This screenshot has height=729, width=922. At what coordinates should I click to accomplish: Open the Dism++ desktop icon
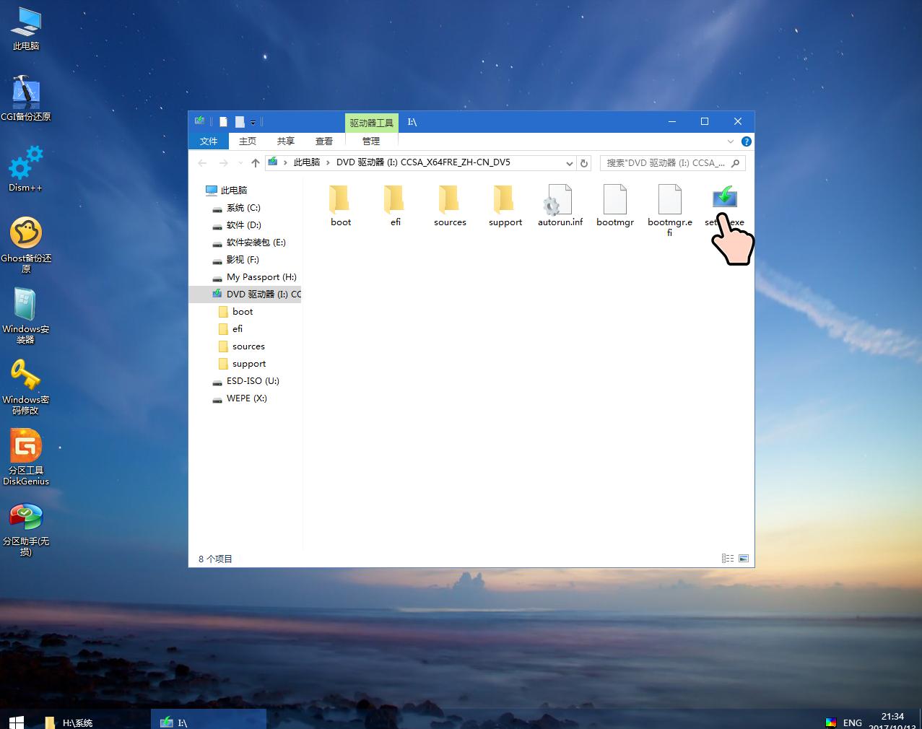click(25, 165)
